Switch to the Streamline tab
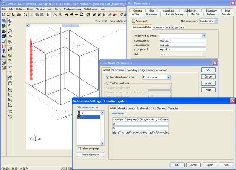236x170 pixels. click(151, 14)
